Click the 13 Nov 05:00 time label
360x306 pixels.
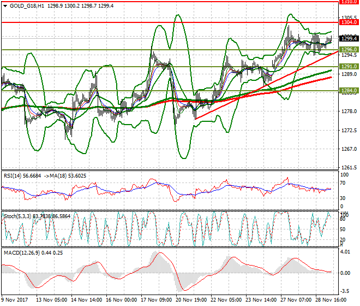tap(52, 300)
